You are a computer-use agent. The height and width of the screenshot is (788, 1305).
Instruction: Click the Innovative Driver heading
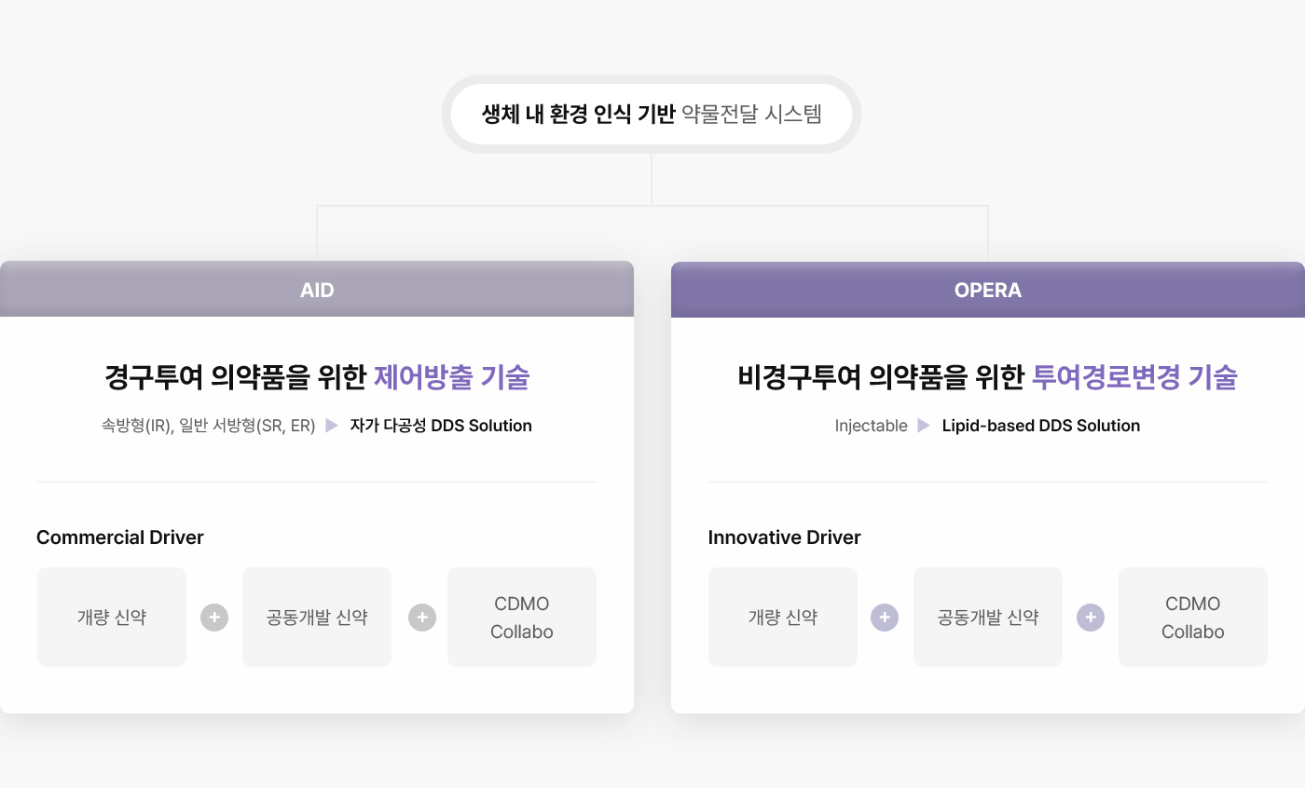[x=785, y=537]
